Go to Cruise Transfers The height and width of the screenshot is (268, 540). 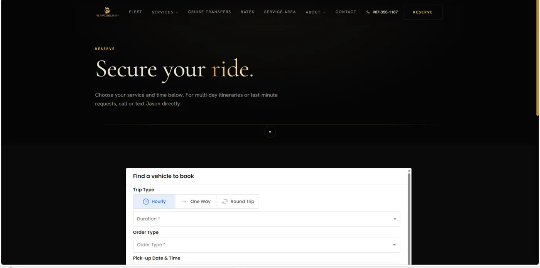pyautogui.click(x=209, y=12)
